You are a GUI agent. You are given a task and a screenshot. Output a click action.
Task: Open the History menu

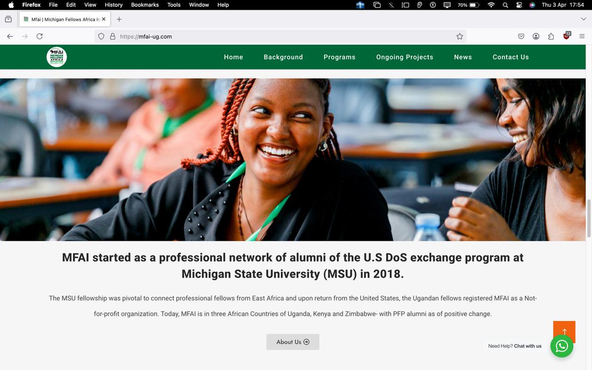pyautogui.click(x=113, y=5)
